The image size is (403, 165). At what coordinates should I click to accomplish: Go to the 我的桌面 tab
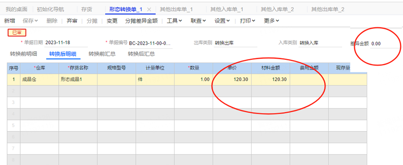tap(17, 9)
